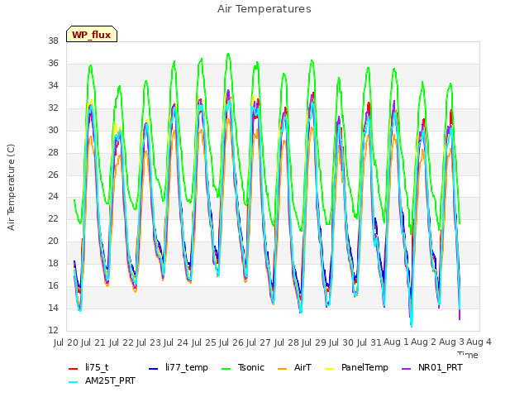
Task: Click the cyan AM25T_PRT legend color marker
Action: point(74,382)
